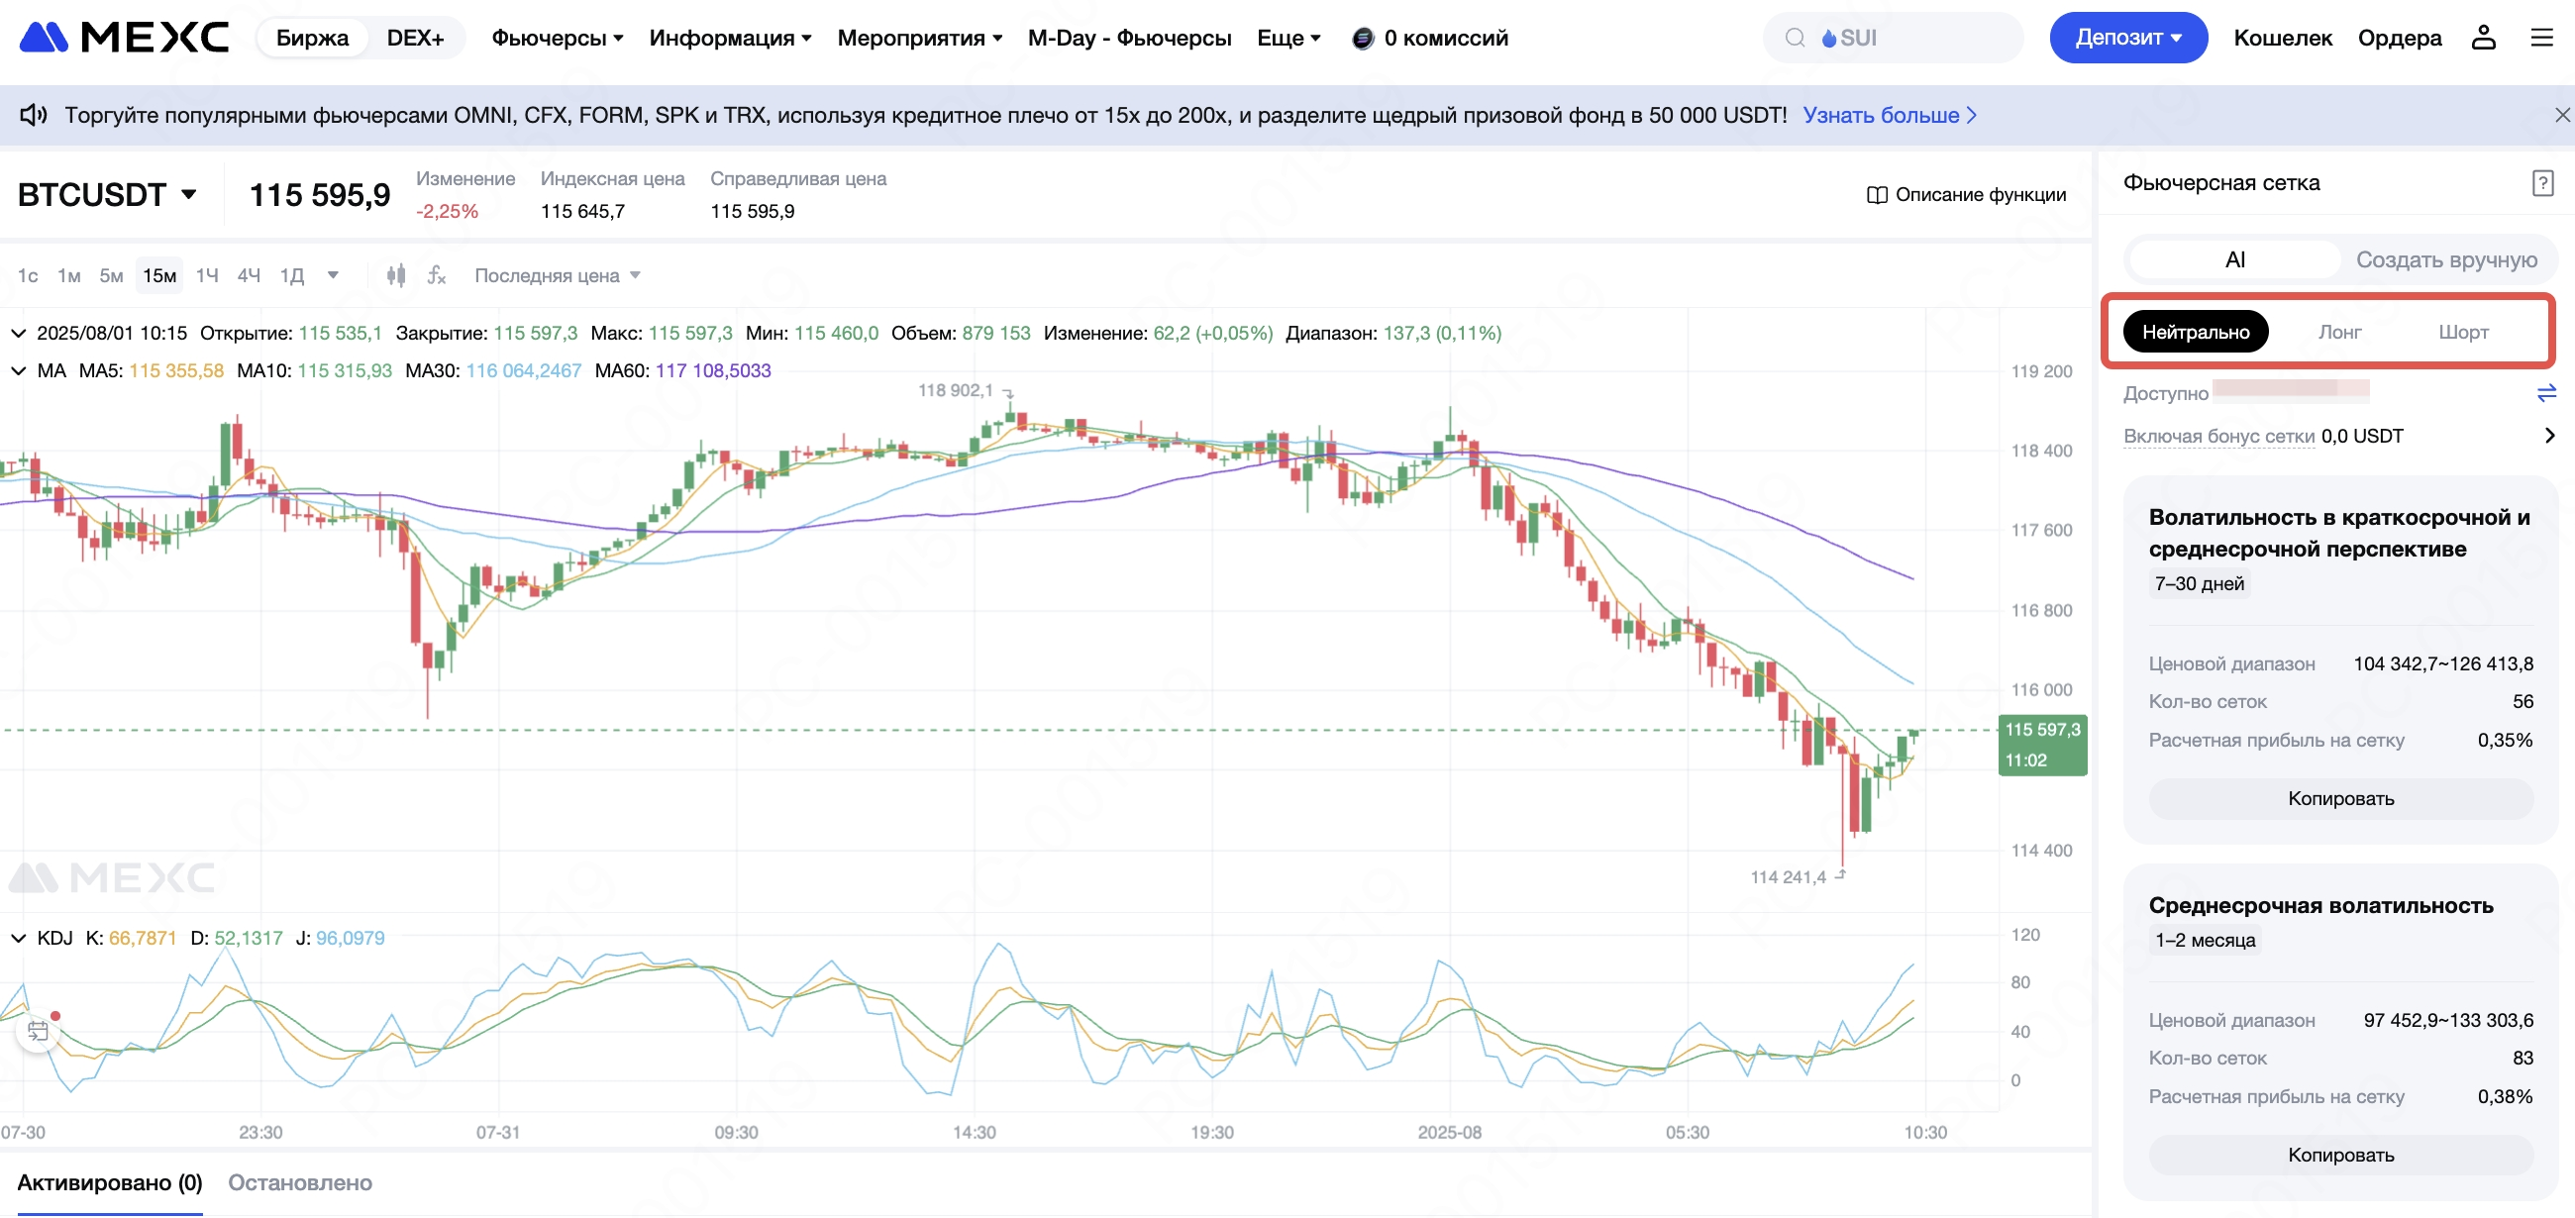Select Биржа mode

click(312, 38)
